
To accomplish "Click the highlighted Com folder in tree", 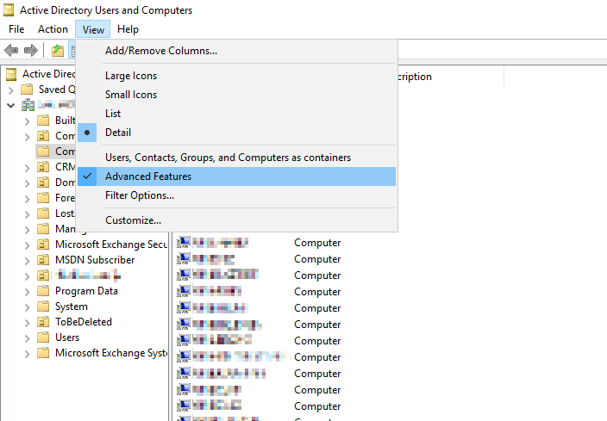I will [55, 152].
